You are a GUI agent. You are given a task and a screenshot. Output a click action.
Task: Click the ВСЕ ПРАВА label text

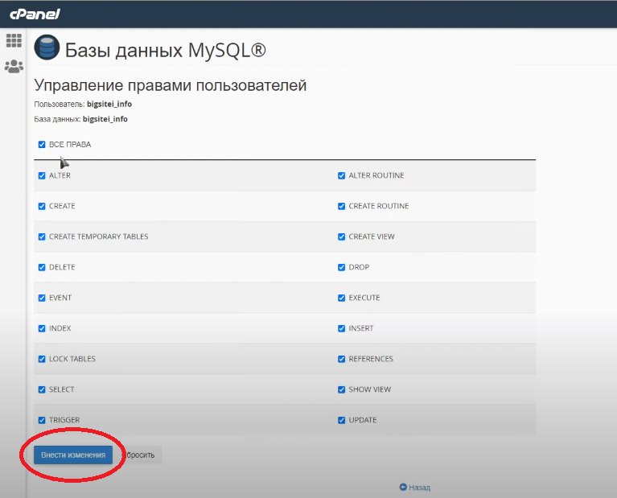(x=70, y=145)
